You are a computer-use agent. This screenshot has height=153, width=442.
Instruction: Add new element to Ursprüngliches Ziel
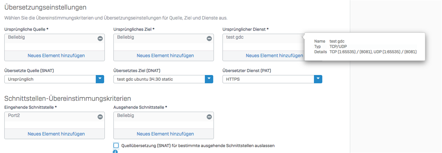point(165,55)
